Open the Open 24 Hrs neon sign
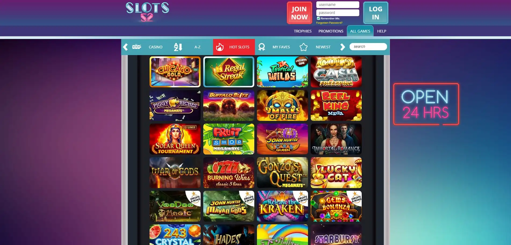 tap(426, 104)
